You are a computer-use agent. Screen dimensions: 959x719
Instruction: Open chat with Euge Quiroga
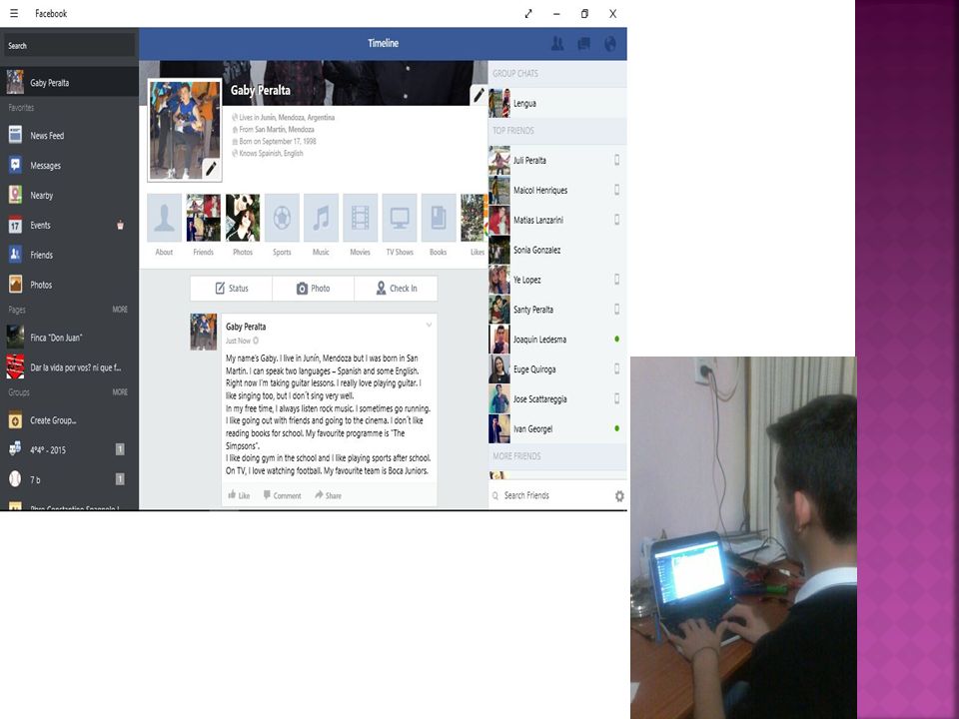coord(557,369)
